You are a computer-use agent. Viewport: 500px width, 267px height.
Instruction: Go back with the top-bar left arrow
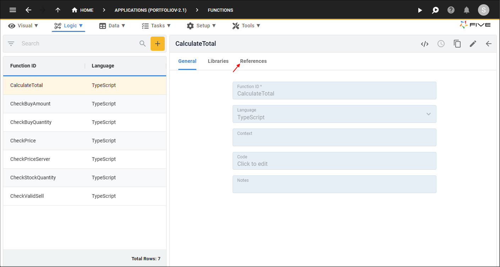point(28,10)
